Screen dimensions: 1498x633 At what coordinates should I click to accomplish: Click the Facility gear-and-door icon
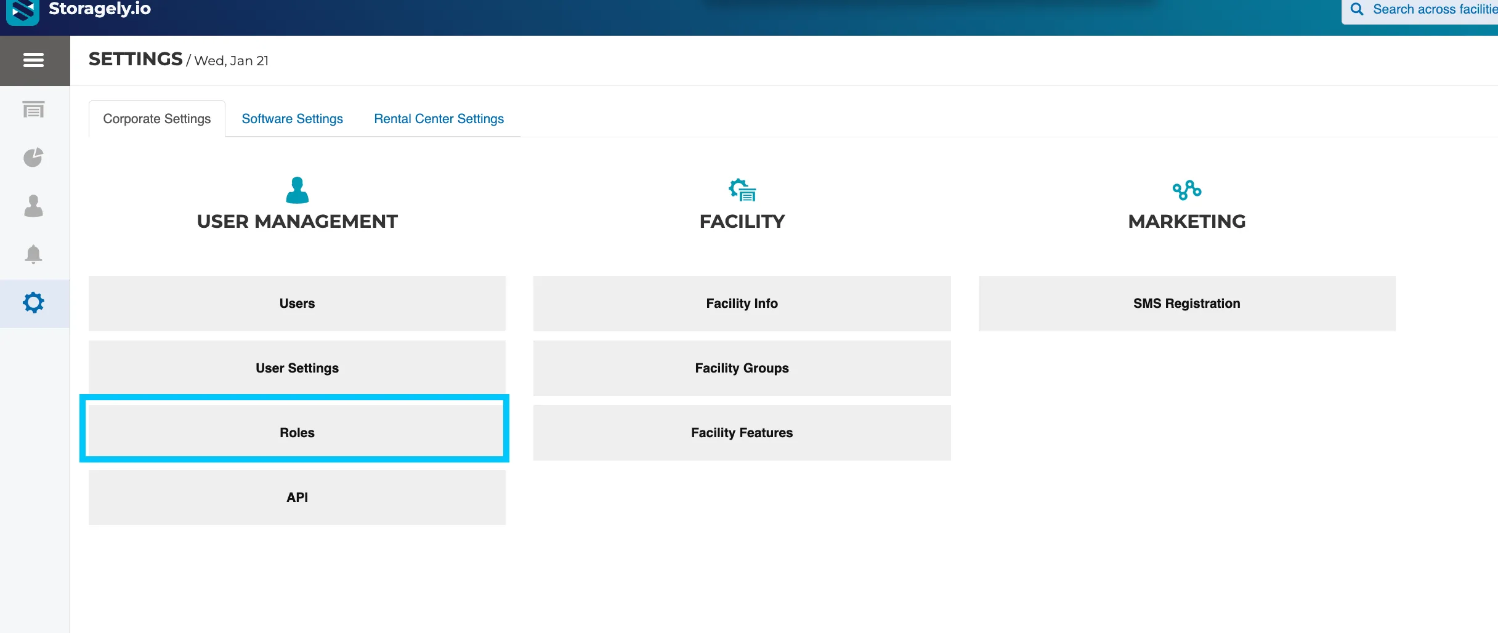point(742,190)
